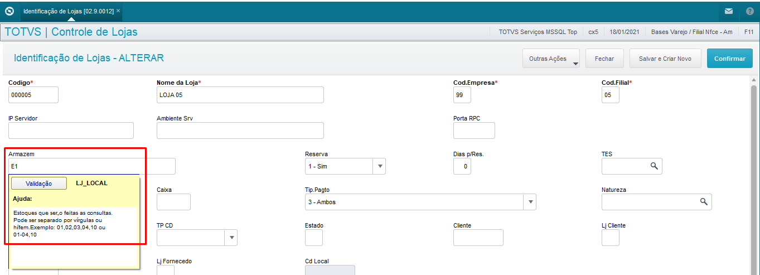Click the LJ_LOCAL field name in tooltip
The image size is (760, 275).
click(x=91, y=183)
